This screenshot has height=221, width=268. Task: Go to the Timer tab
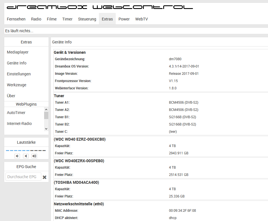click(x=67, y=19)
